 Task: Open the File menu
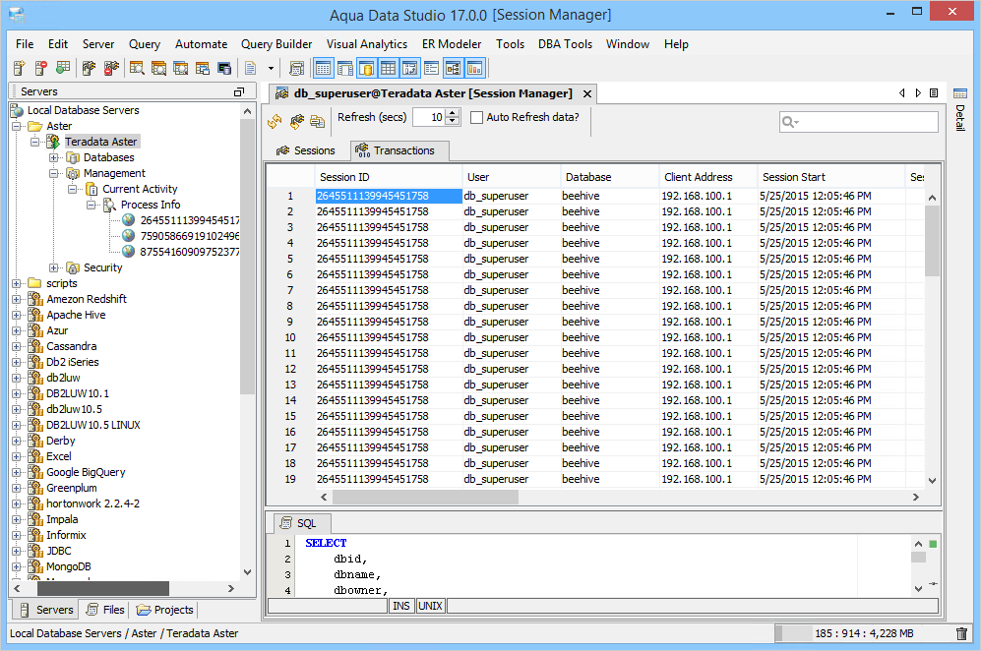25,44
